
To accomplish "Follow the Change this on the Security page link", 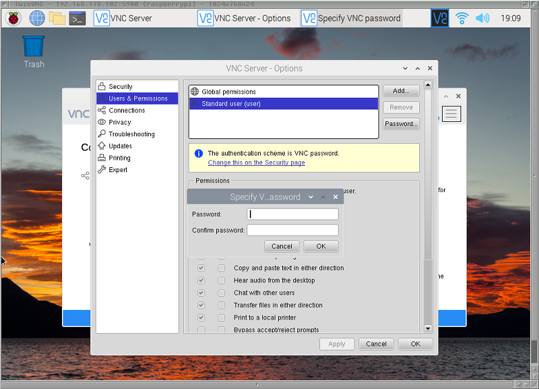I will (x=257, y=162).
